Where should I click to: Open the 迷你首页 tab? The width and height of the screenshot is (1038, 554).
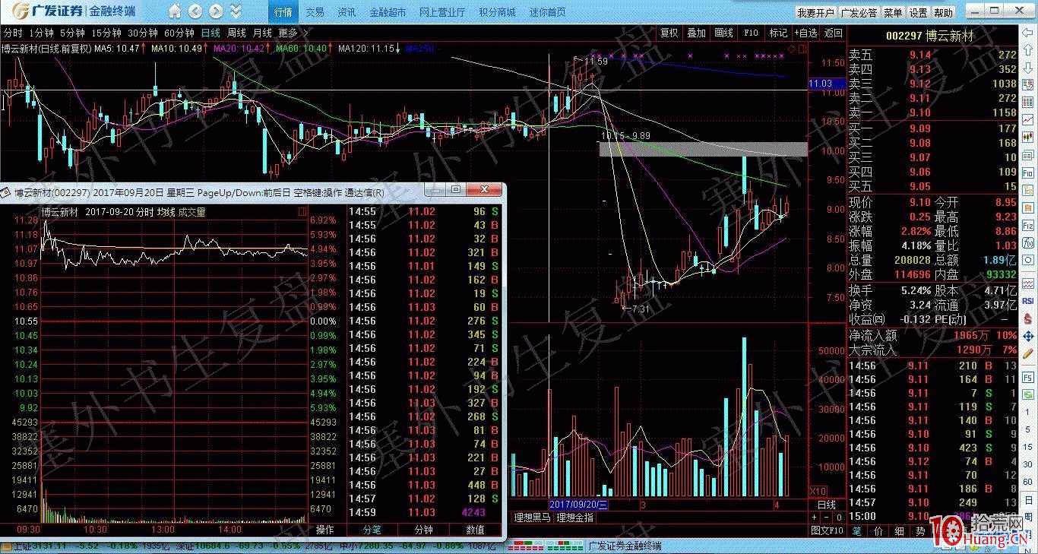pos(547,12)
